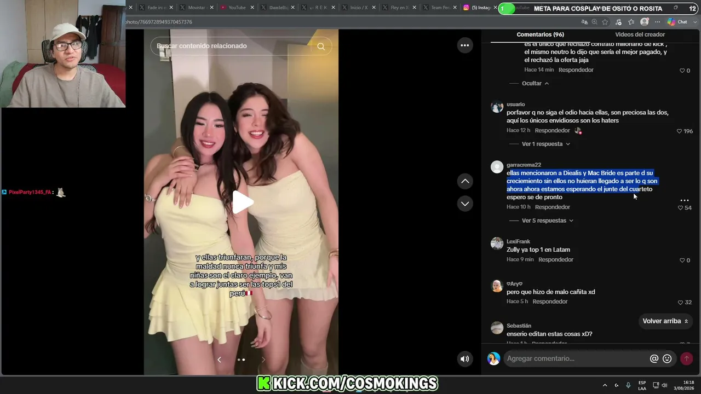This screenshot has width=701, height=394.
Task: Go to the next video with the down arrow
Action: [x=465, y=204]
